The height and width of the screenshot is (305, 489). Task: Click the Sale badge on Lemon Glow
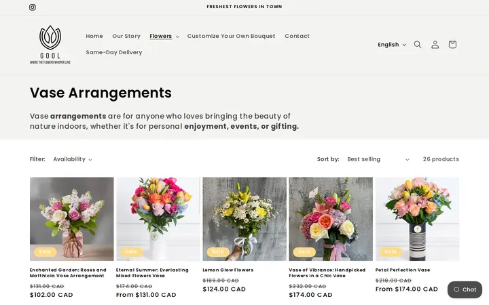pyautogui.click(x=218, y=251)
